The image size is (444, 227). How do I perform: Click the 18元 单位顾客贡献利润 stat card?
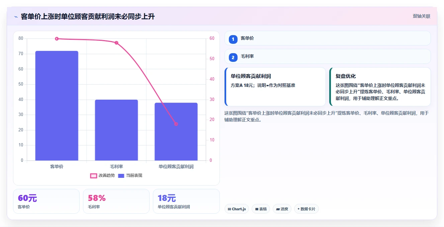click(186, 201)
